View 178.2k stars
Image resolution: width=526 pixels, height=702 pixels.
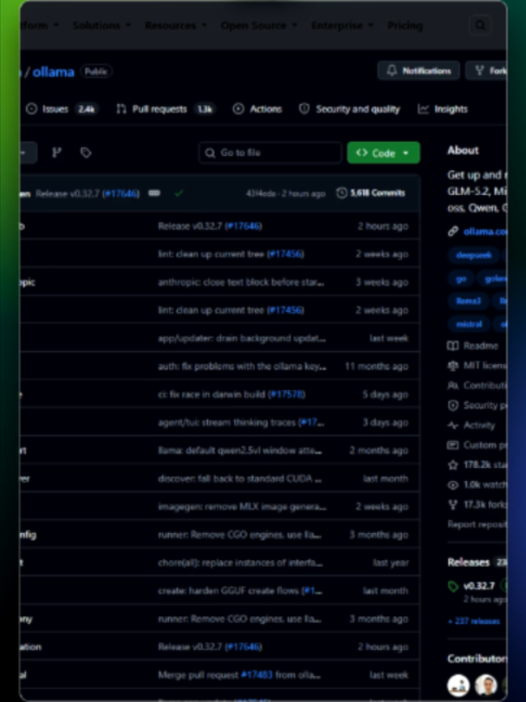(x=477, y=465)
